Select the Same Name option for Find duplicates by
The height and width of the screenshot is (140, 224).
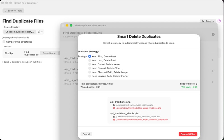coord(49,53)
